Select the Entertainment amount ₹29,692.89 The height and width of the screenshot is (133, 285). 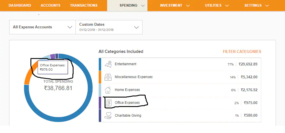(248, 64)
